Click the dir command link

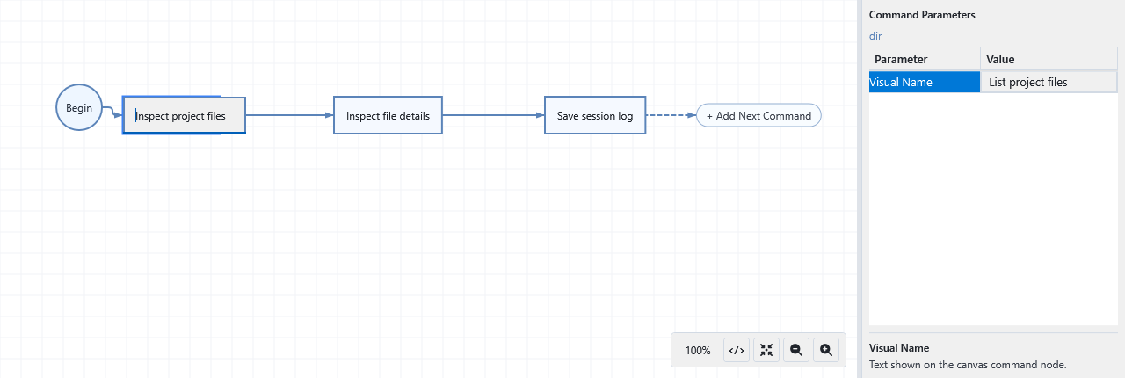pyautogui.click(x=875, y=36)
